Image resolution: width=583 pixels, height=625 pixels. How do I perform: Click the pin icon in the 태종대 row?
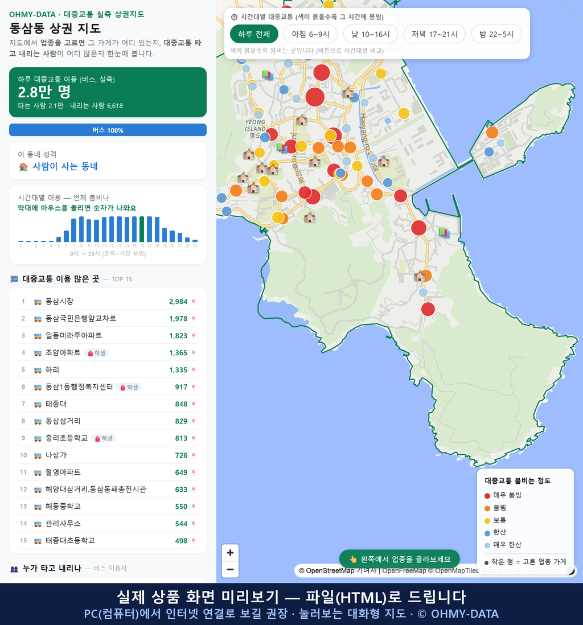point(194,404)
